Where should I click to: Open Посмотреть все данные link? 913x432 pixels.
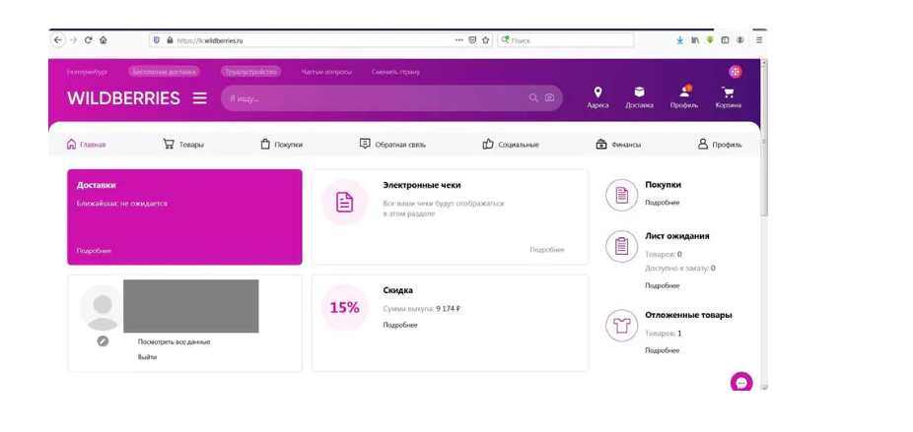(x=174, y=341)
